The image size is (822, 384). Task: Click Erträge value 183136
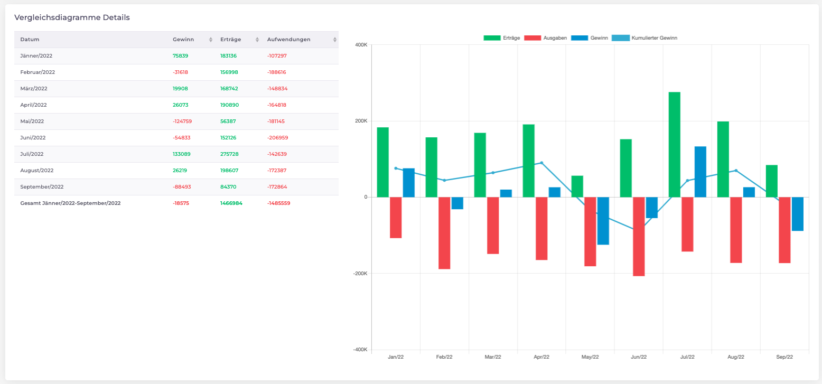coord(229,55)
